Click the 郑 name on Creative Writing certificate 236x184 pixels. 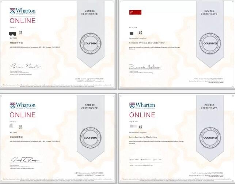point(140,33)
